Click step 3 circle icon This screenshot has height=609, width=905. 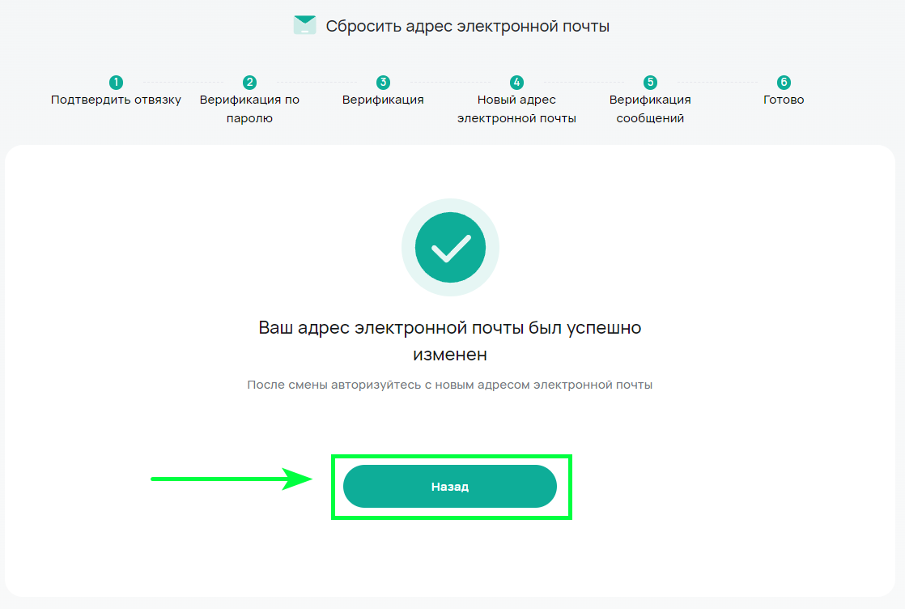(x=383, y=82)
